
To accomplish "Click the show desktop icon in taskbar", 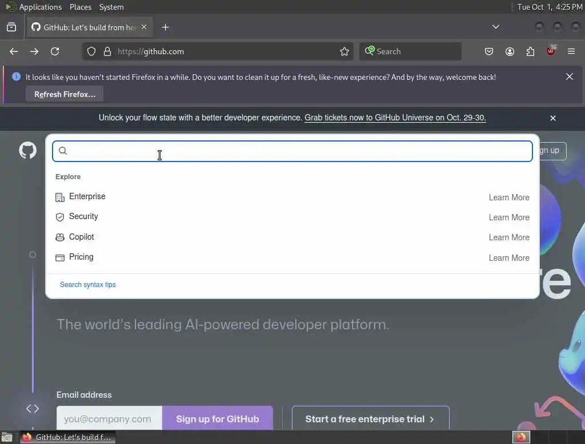I will click(7, 437).
